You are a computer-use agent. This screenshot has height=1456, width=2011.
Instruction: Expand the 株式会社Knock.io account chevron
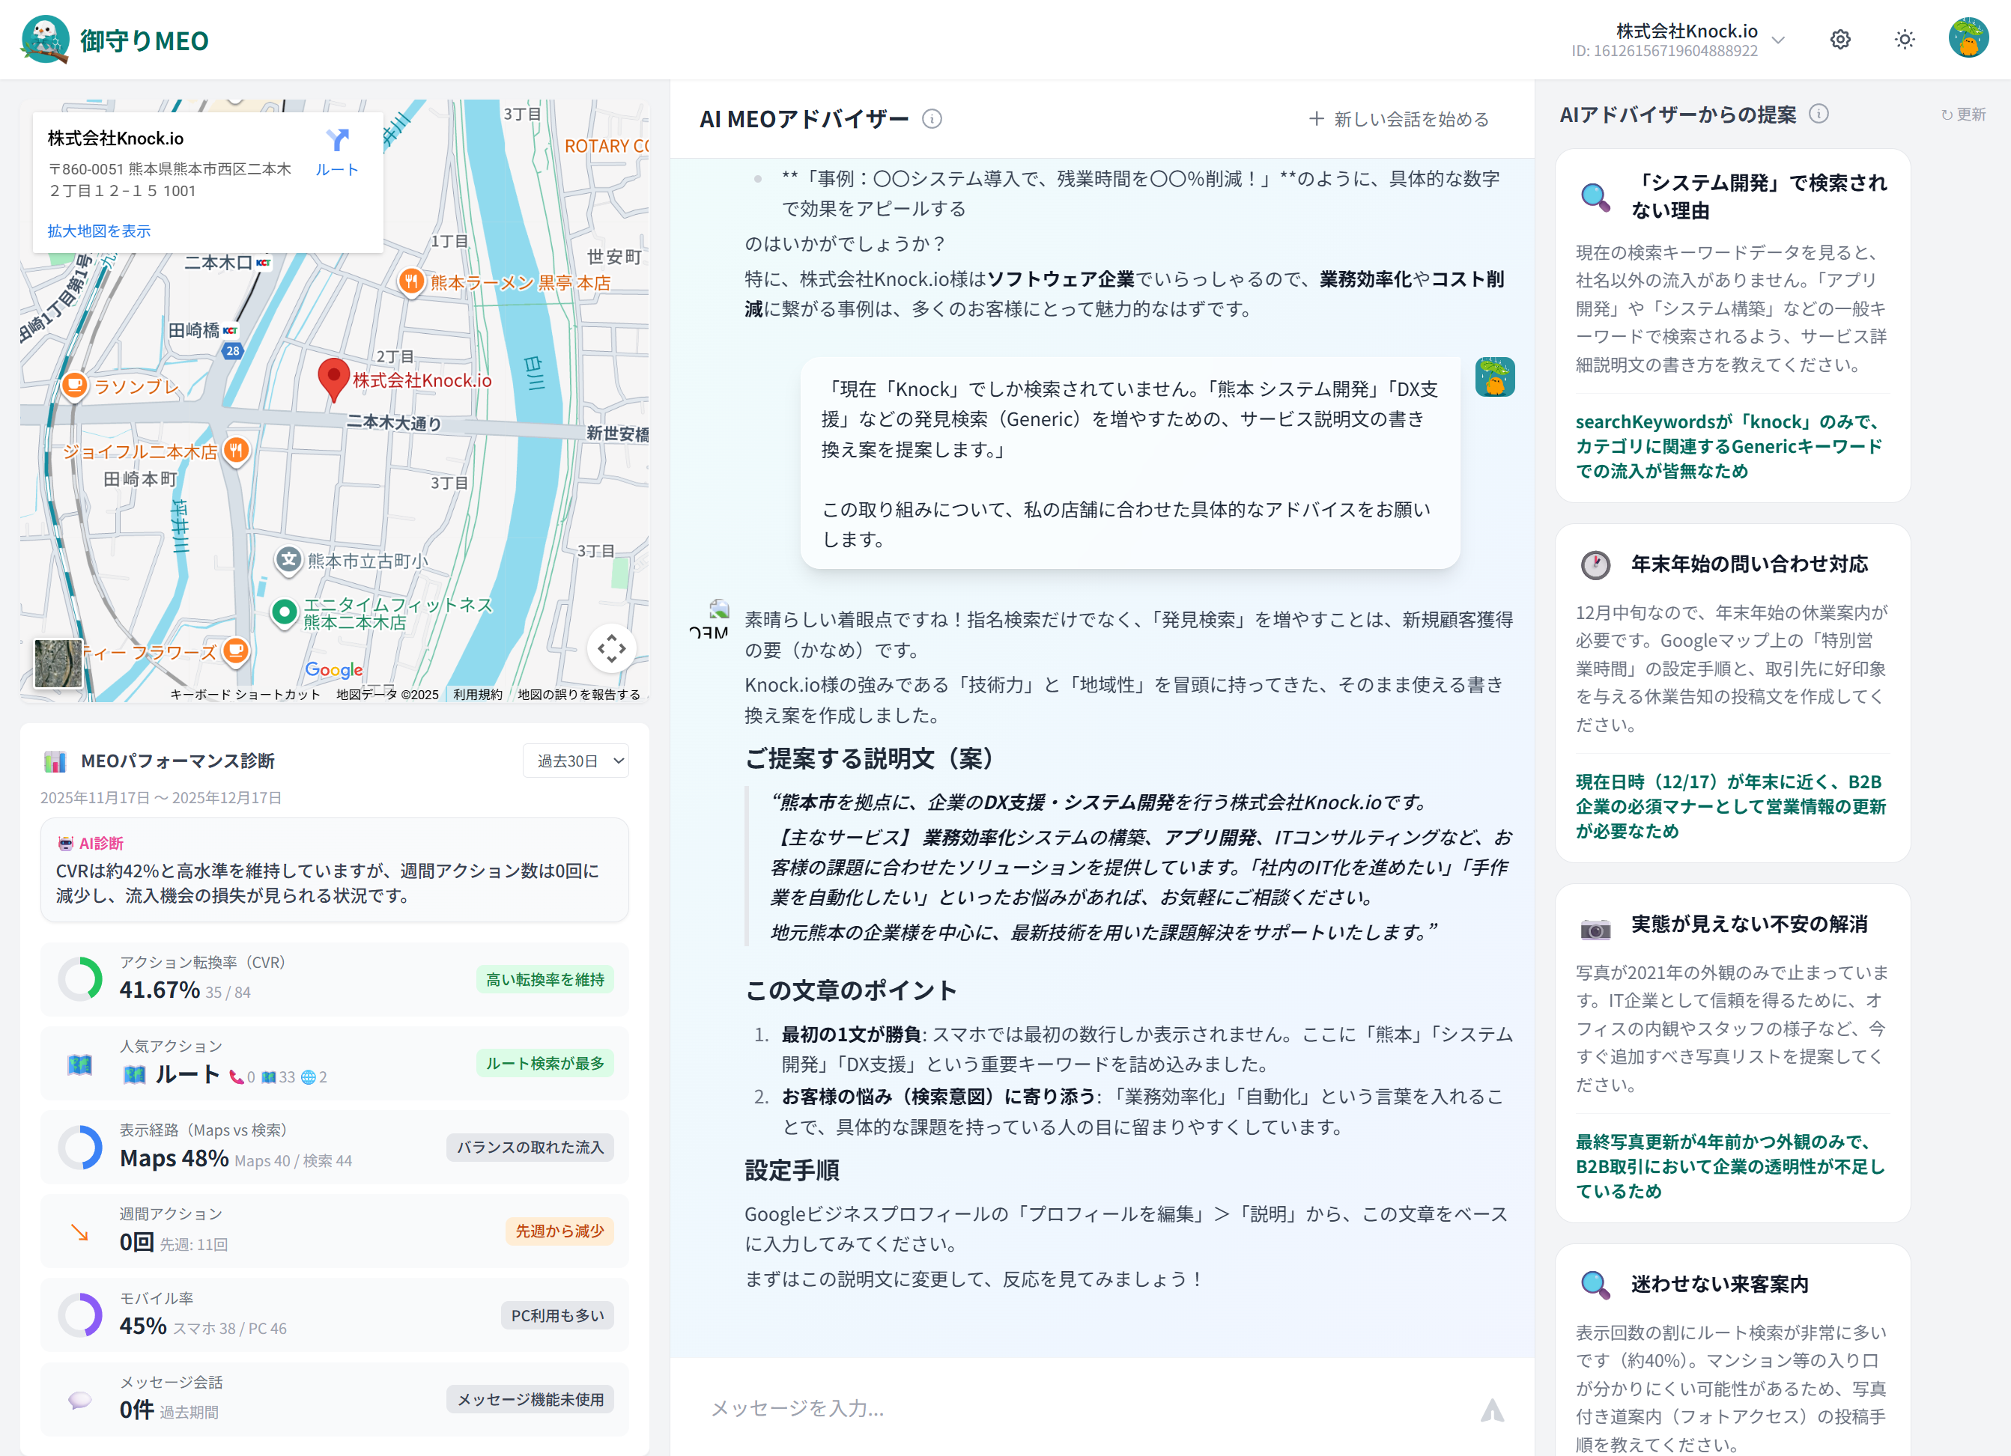1779,40
